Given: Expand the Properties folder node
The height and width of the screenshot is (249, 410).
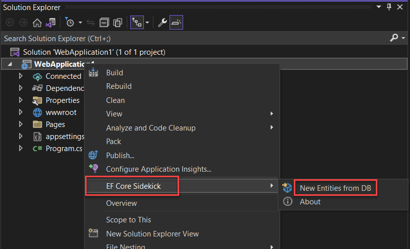Looking at the screenshot, I should (x=21, y=100).
